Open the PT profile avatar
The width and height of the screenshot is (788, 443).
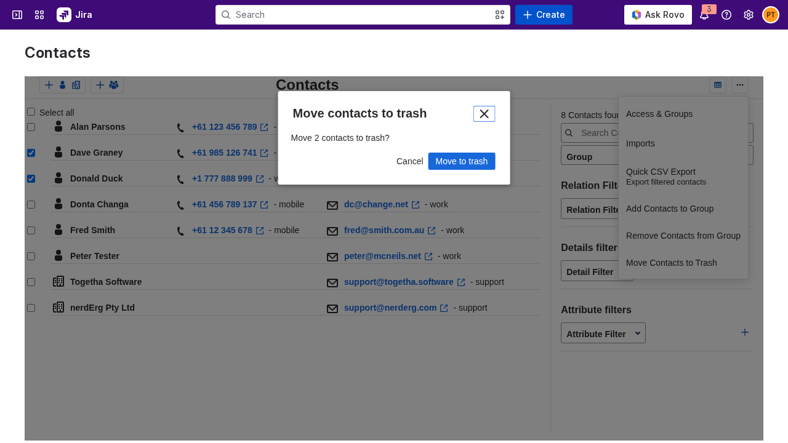point(771,15)
